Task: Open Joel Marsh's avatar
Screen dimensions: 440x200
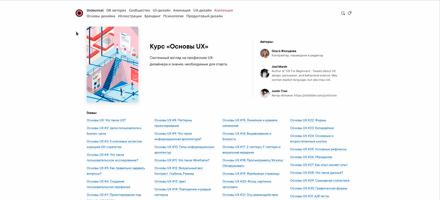Action: pyautogui.click(x=265, y=73)
